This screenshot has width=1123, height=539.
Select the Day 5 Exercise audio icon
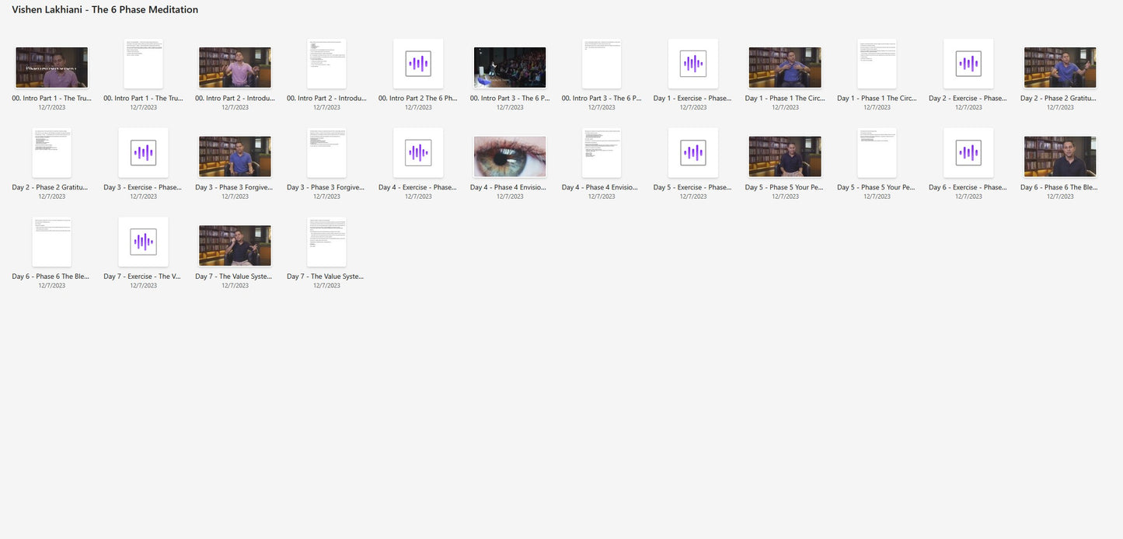(693, 153)
